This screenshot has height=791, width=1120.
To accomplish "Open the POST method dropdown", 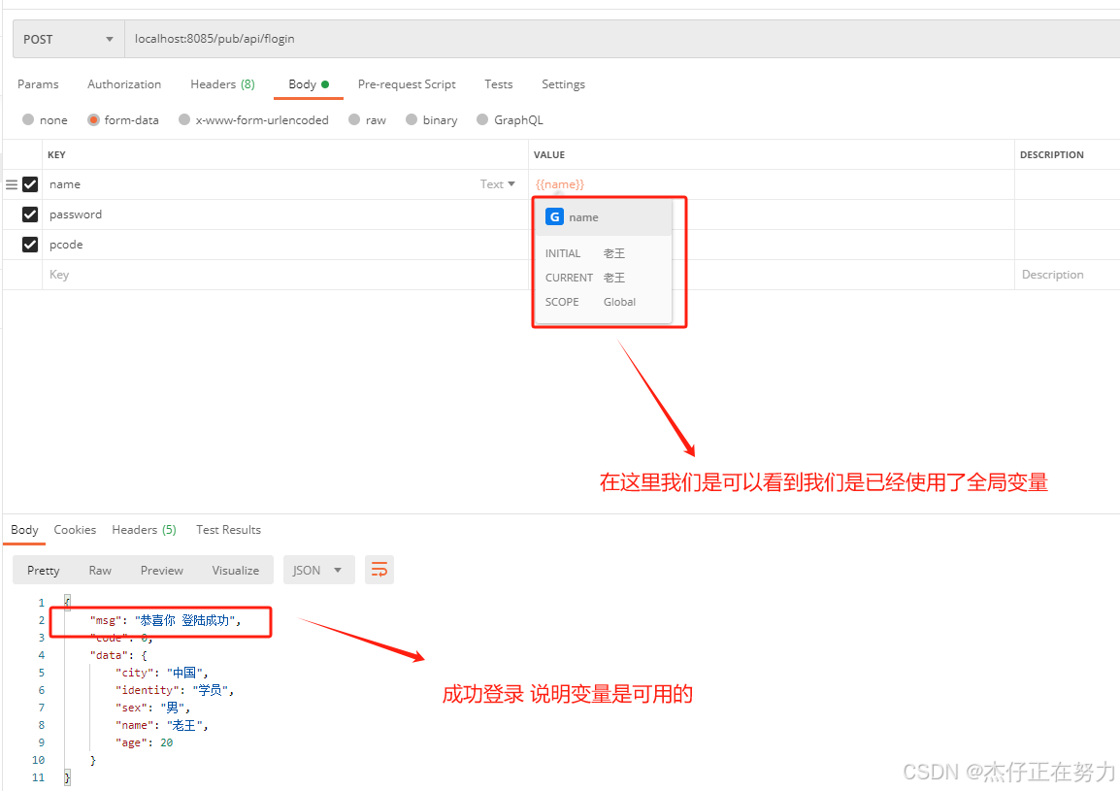I will click(x=69, y=39).
